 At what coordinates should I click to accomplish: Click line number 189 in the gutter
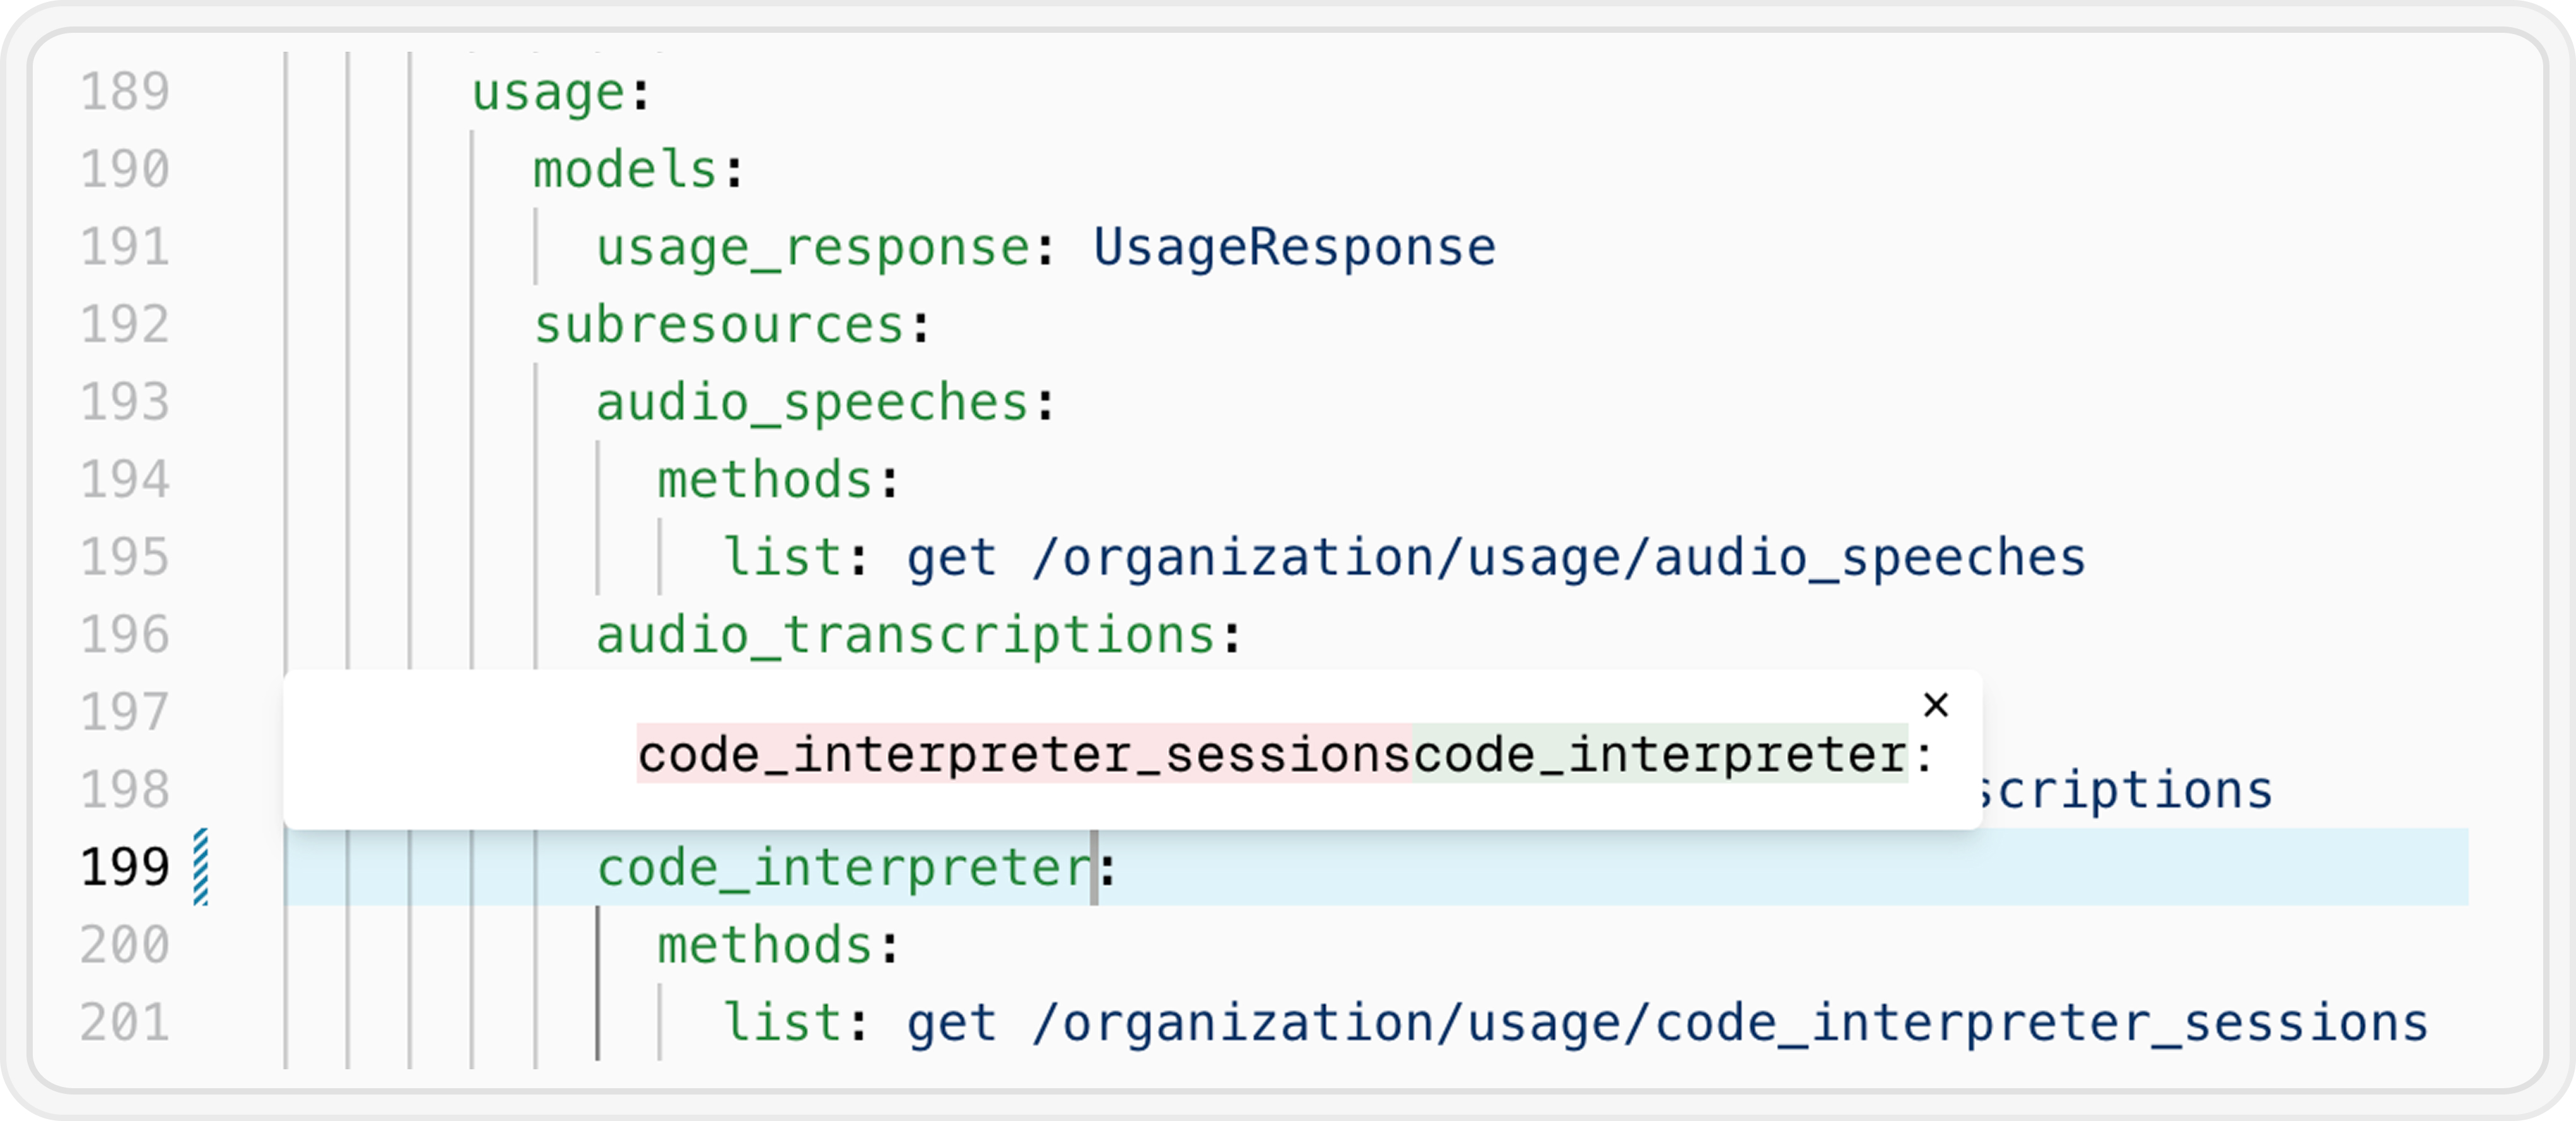pyautogui.click(x=125, y=92)
